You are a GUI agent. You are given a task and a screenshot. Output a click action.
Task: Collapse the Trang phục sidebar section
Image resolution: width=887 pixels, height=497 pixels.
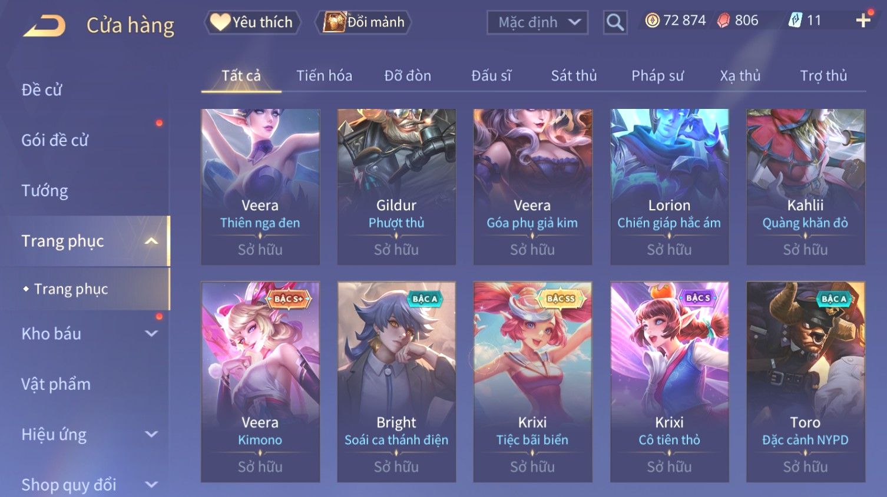coord(151,241)
